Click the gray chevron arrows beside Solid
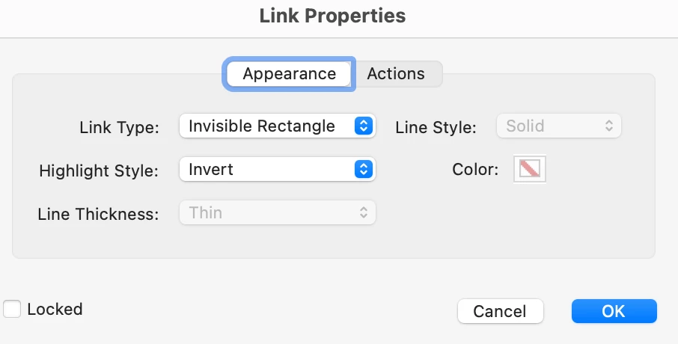Viewport: 678px width, 344px height. click(609, 126)
